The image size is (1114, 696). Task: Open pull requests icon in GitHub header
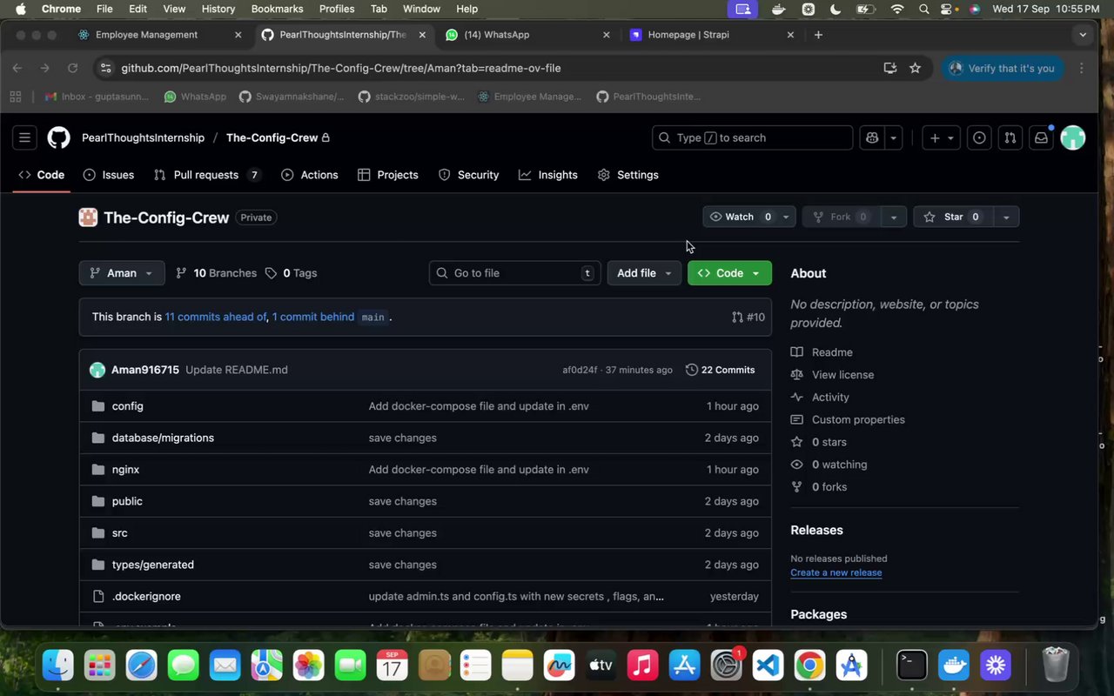pyautogui.click(x=1010, y=137)
